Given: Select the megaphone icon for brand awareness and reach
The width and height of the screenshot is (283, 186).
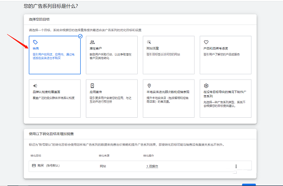Looking at the screenshot, I should [x=35, y=86].
